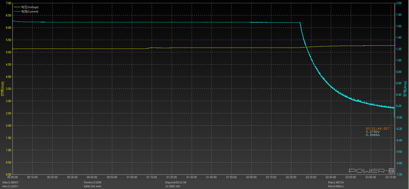The image size is (409, 189).
Task: Click the cyan current legend line swatch
Action: pyautogui.click(x=17, y=12)
